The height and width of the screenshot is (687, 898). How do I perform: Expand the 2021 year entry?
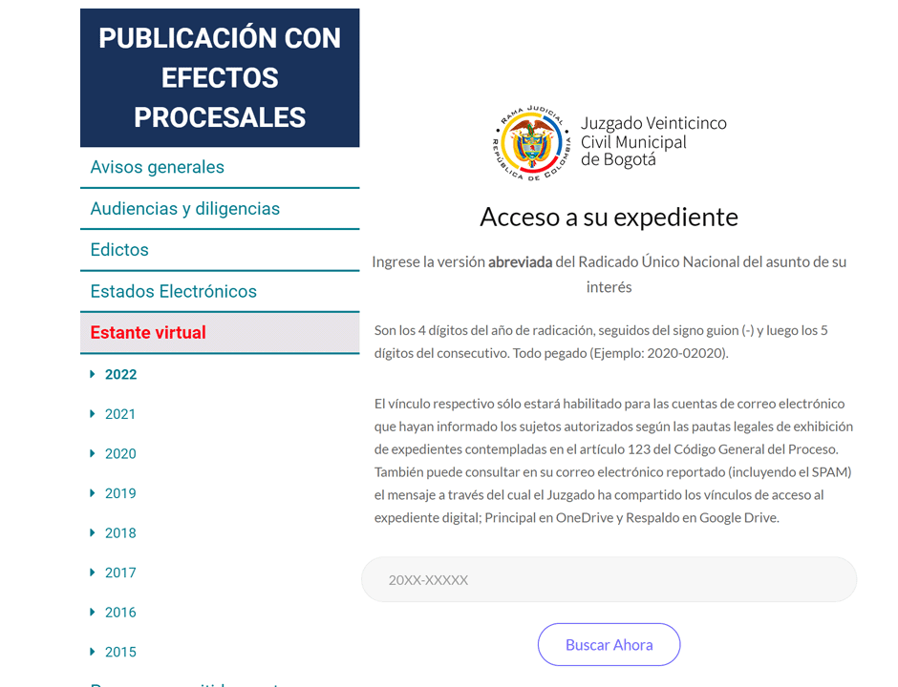120,414
